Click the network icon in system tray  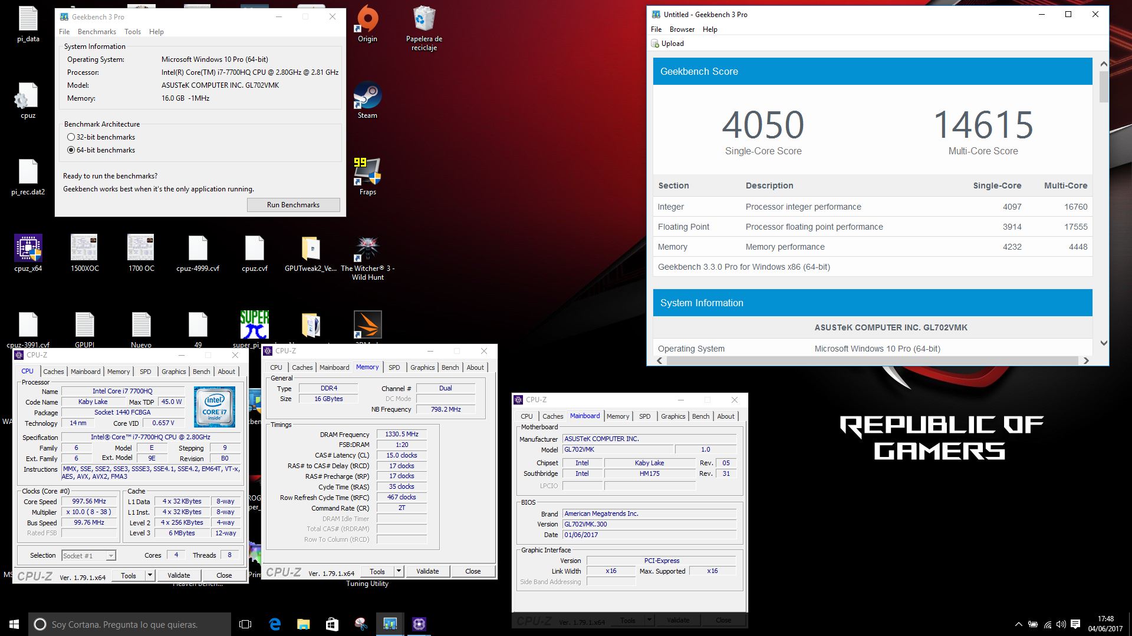(1047, 624)
